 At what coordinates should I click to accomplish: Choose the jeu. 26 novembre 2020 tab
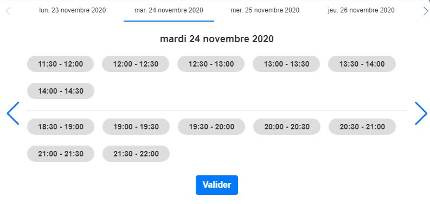[361, 10]
